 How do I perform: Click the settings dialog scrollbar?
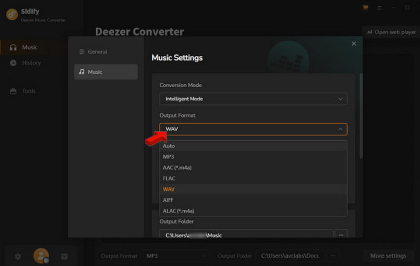click(361, 116)
